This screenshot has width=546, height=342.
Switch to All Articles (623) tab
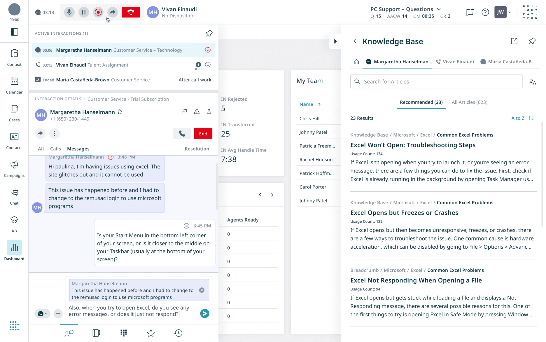click(470, 102)
